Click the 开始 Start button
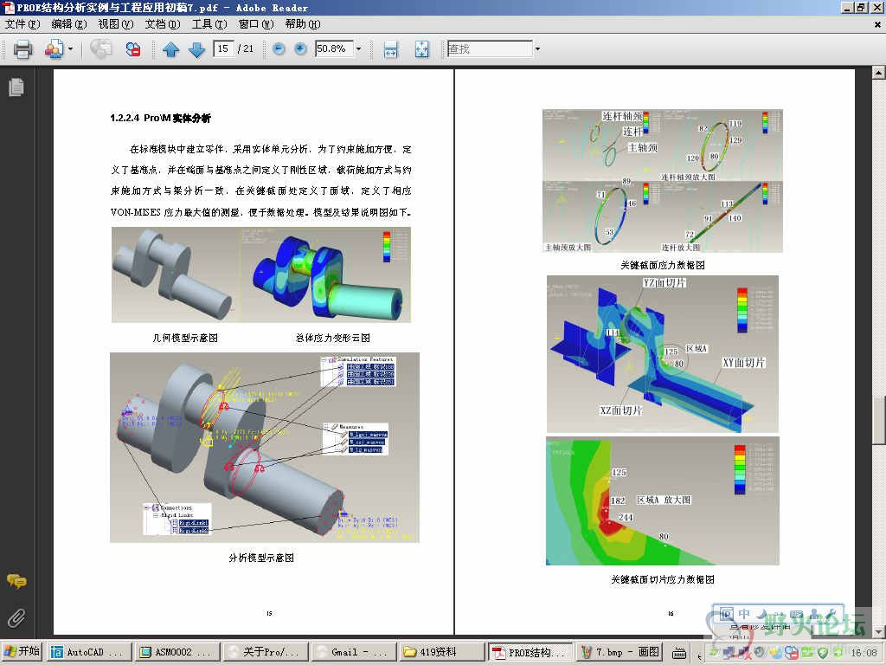Viewport: 886px width, 665px height. 22,652
